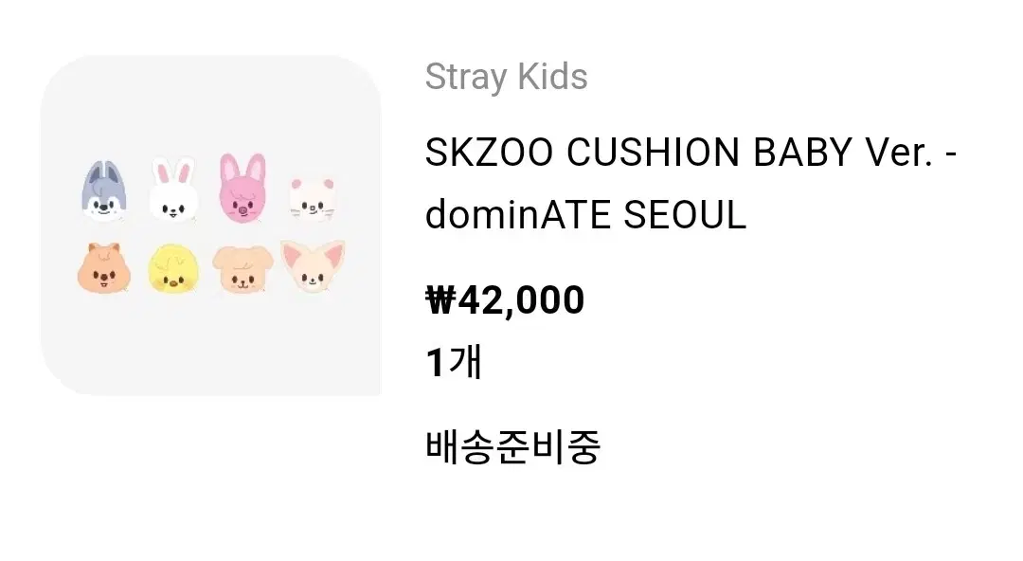
Task: Click the fennec fox with pink ears
Action: click(313, 266)
